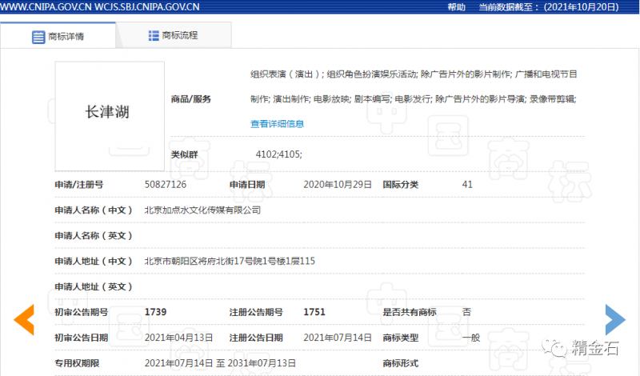This screenshot has height=376, width=640.
Task: Switch to the 商标流程 tab
Action: (x=174, y=35)
